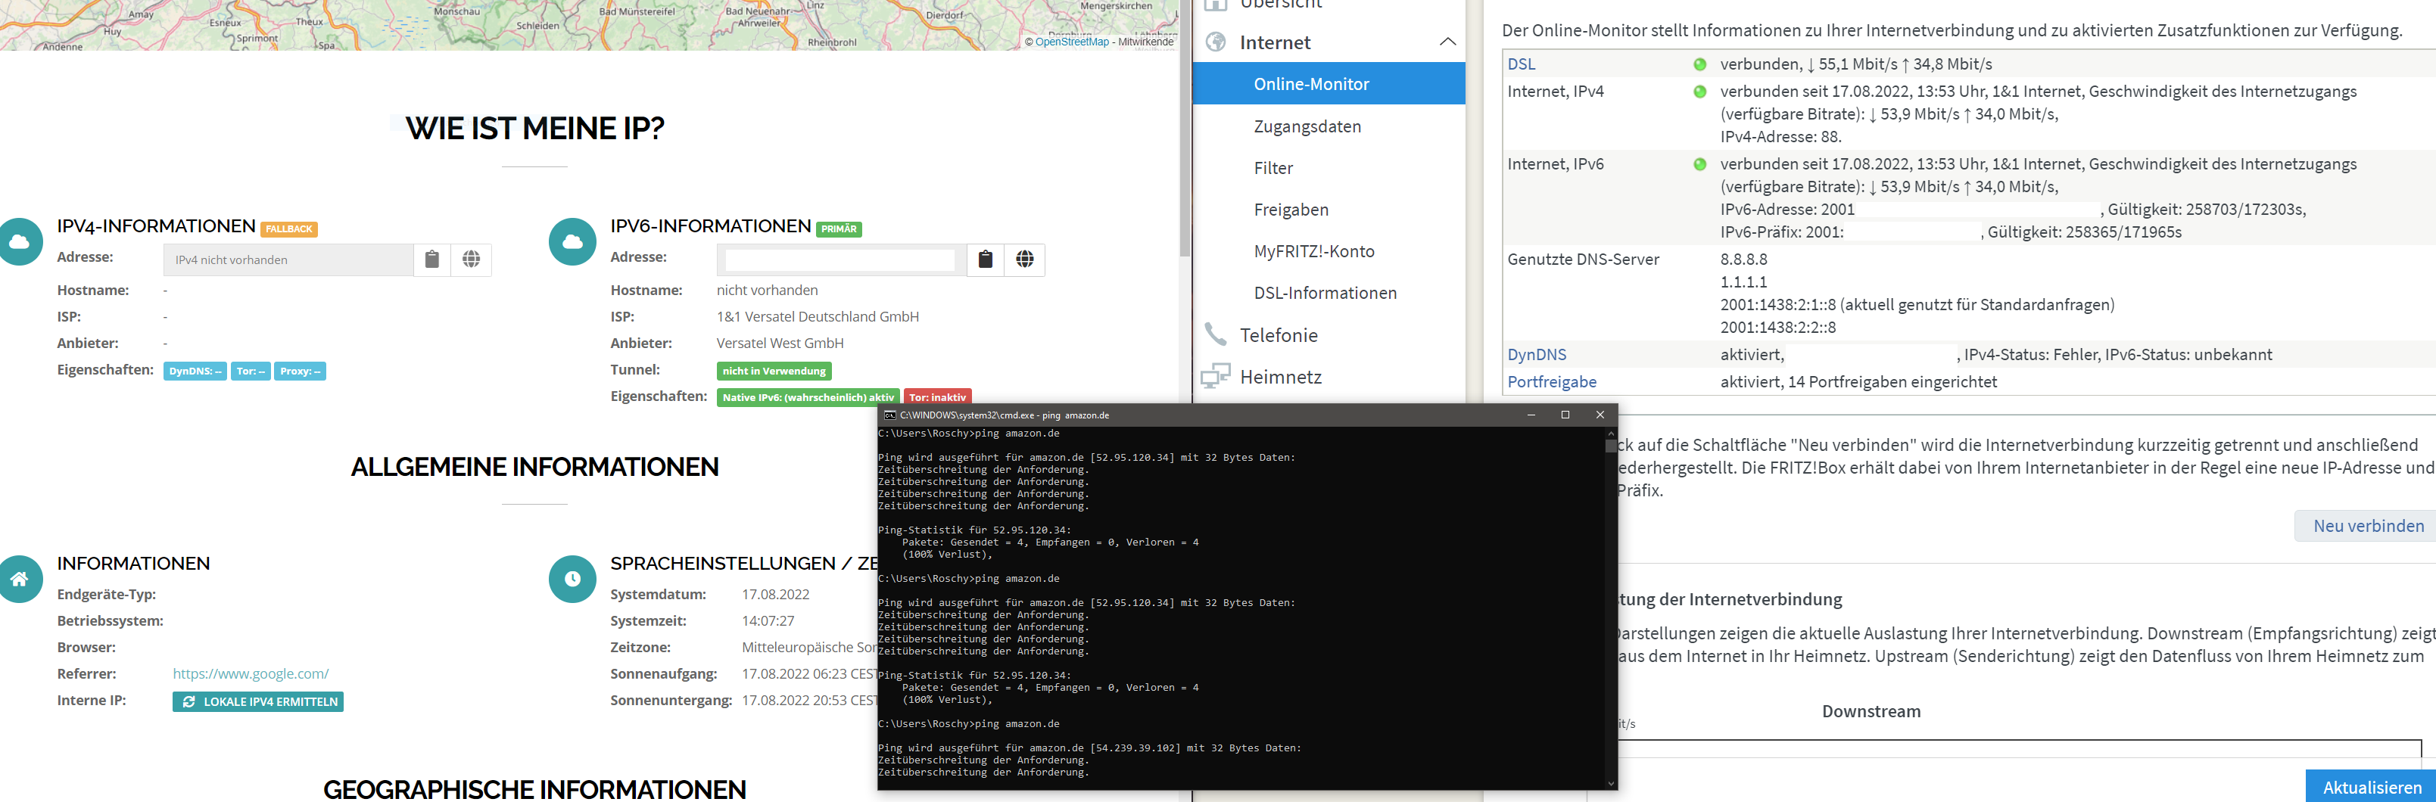The image size is (2436, 802).
Task: Open the OpenStreetMap attribution link
Action: [1071, 42]
